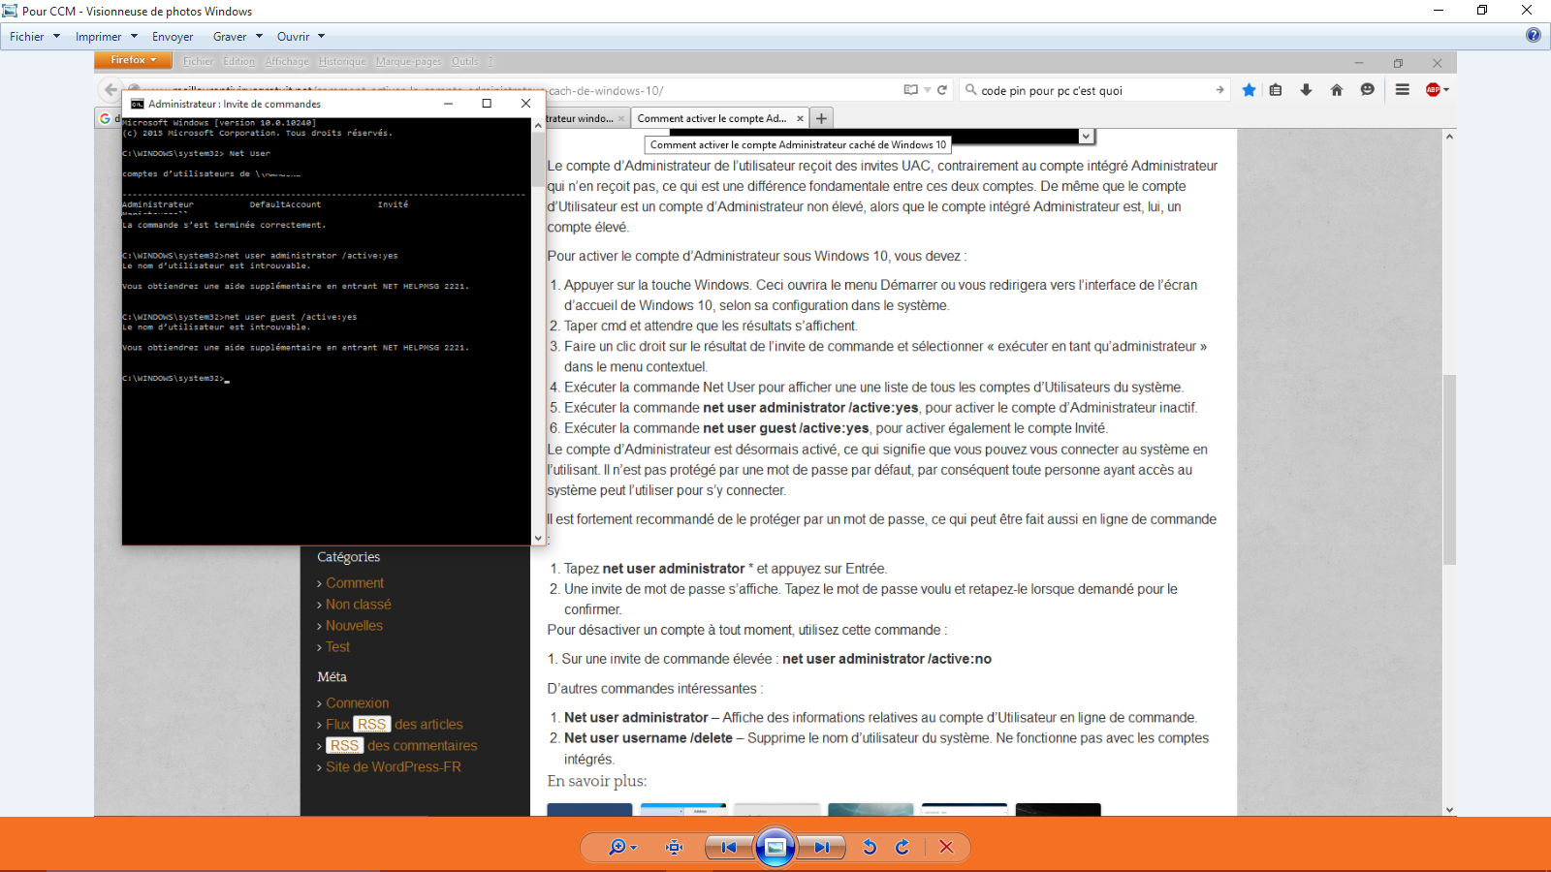This screenshot has height=872, width=1551.
Task: Click the URL history dropdown arrow beside reader icon
Action: [927, 90]
